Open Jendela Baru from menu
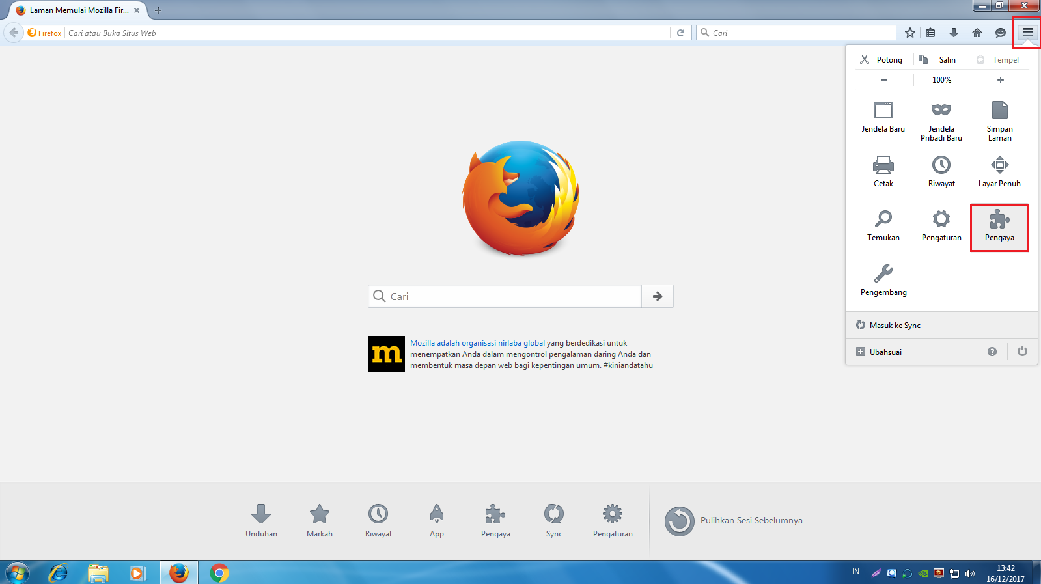 883,117
